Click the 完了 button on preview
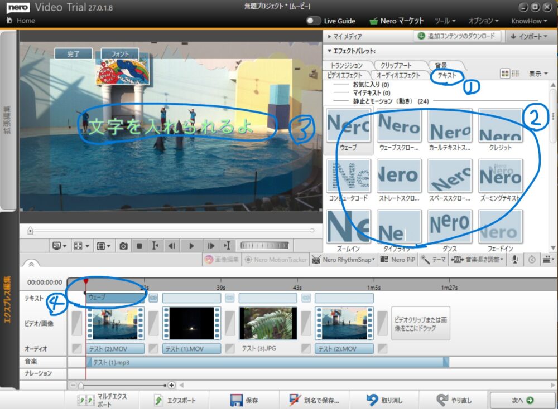Viewport: 558px width, 409px height. coord(73,54)
